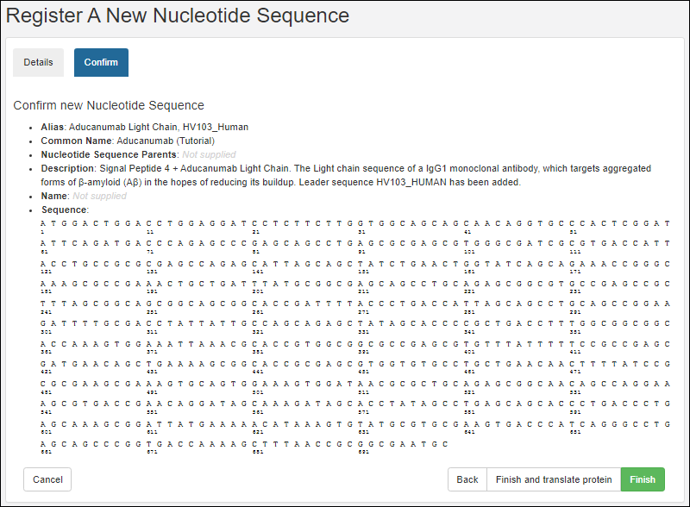Image resolution: width=690 pixels, height=507 pixels.
Task: Switch to the Details tab
Action: tap(38, 62)
